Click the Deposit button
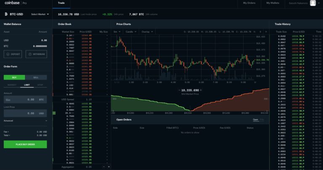323x170 pixels. coord(13,54)
